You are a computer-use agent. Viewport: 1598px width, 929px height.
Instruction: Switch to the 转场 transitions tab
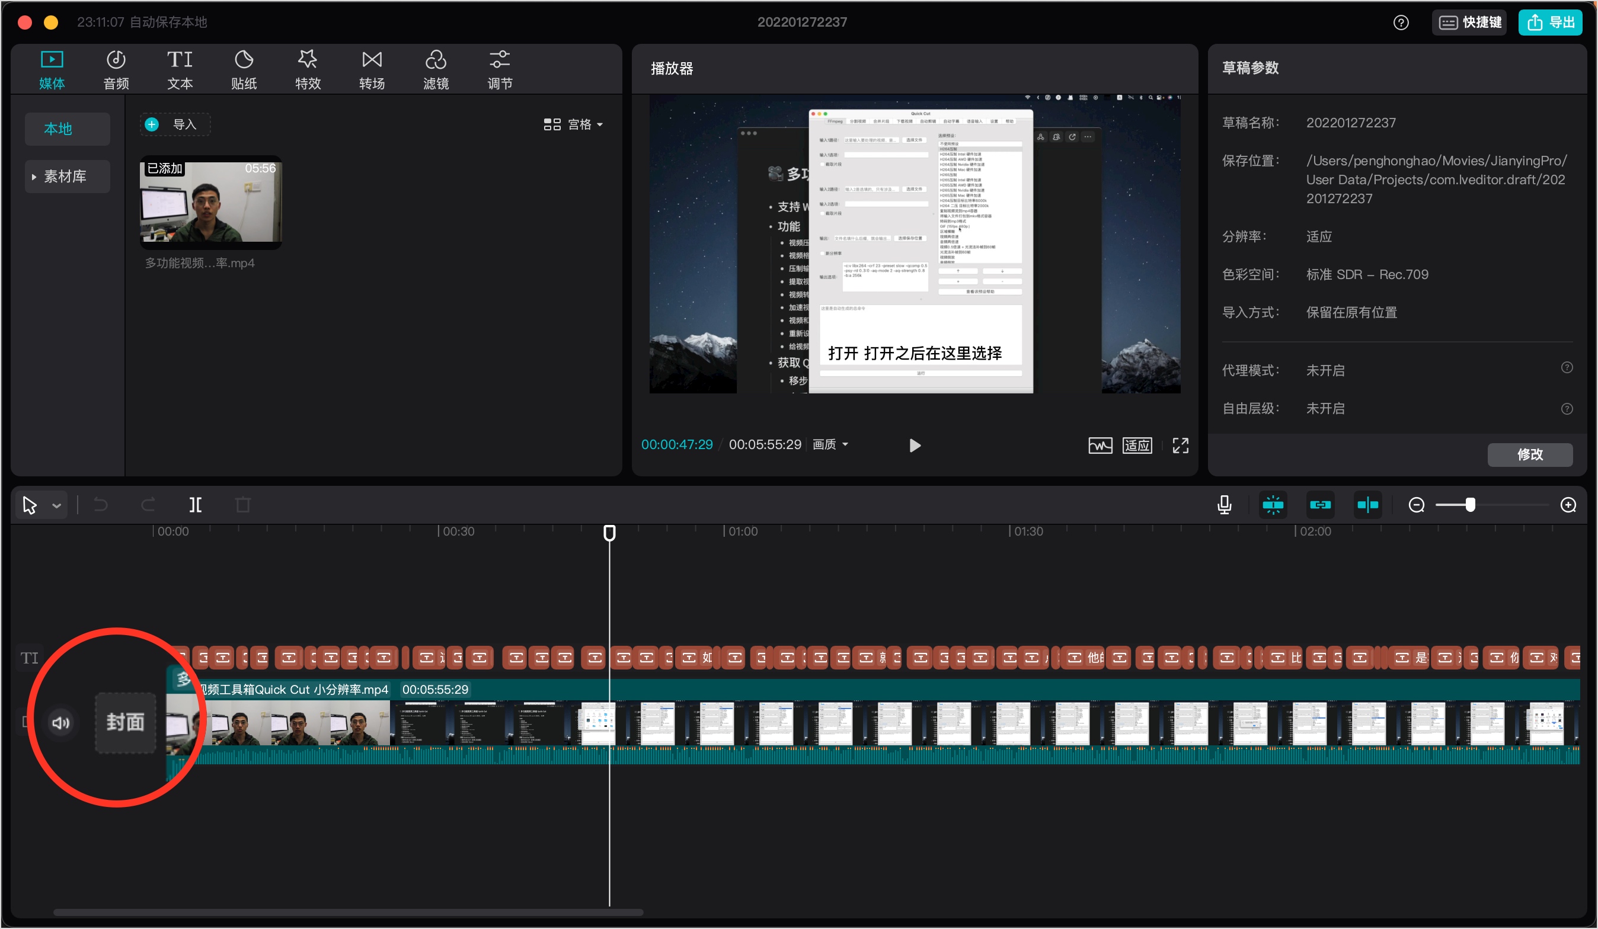372,69
